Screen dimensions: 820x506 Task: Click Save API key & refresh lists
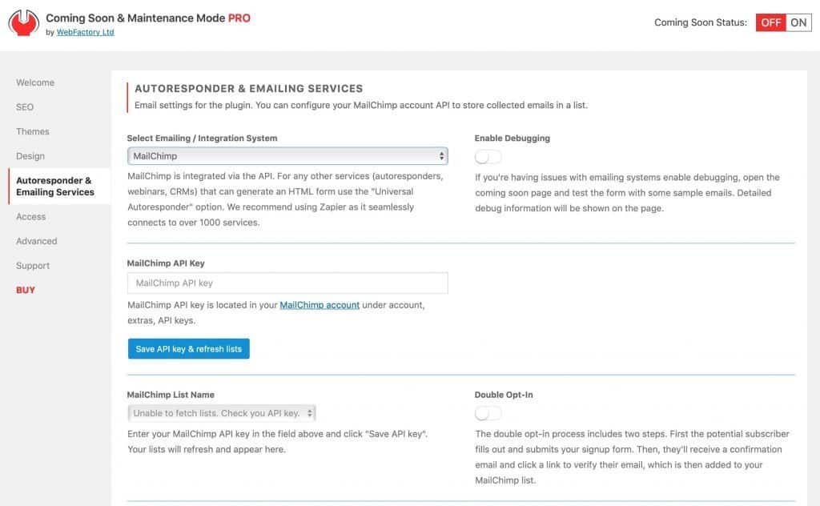[x=189, y=348]
